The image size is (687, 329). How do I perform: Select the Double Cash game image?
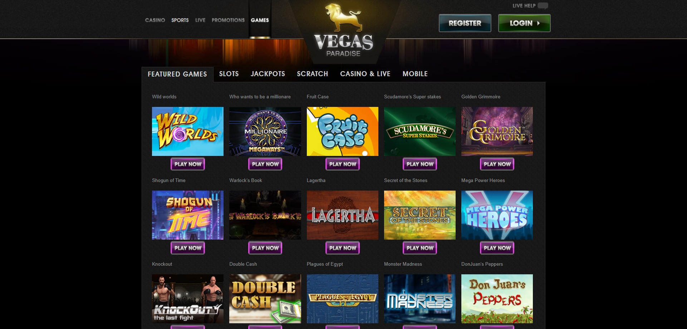point(265,299)
